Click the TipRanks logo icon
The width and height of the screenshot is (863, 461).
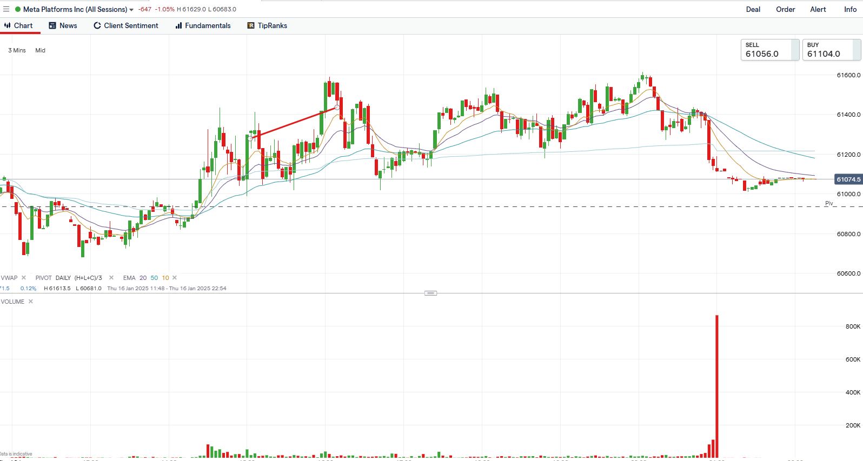[251, 25]
